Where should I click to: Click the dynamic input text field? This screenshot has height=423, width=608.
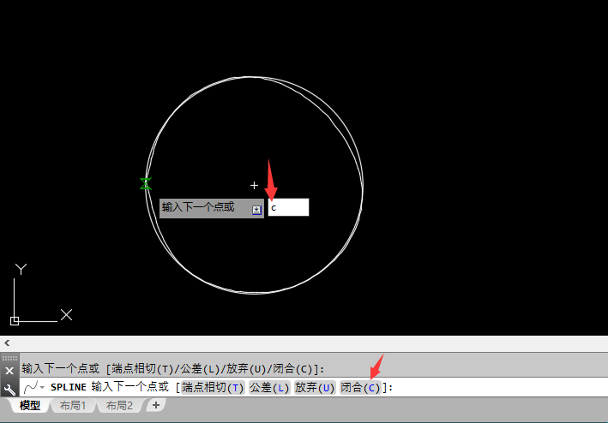288,207
